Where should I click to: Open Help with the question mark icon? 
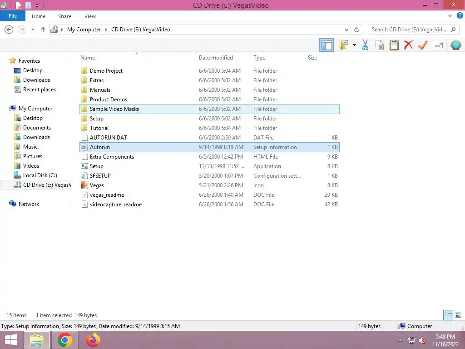(x=460, y=16)
